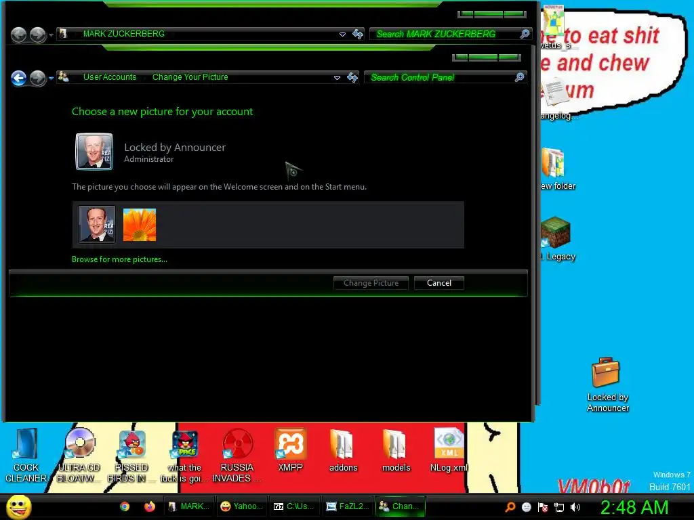
Task: Click forward arrow in Change Your Picture window
Action: click(38, 79)
